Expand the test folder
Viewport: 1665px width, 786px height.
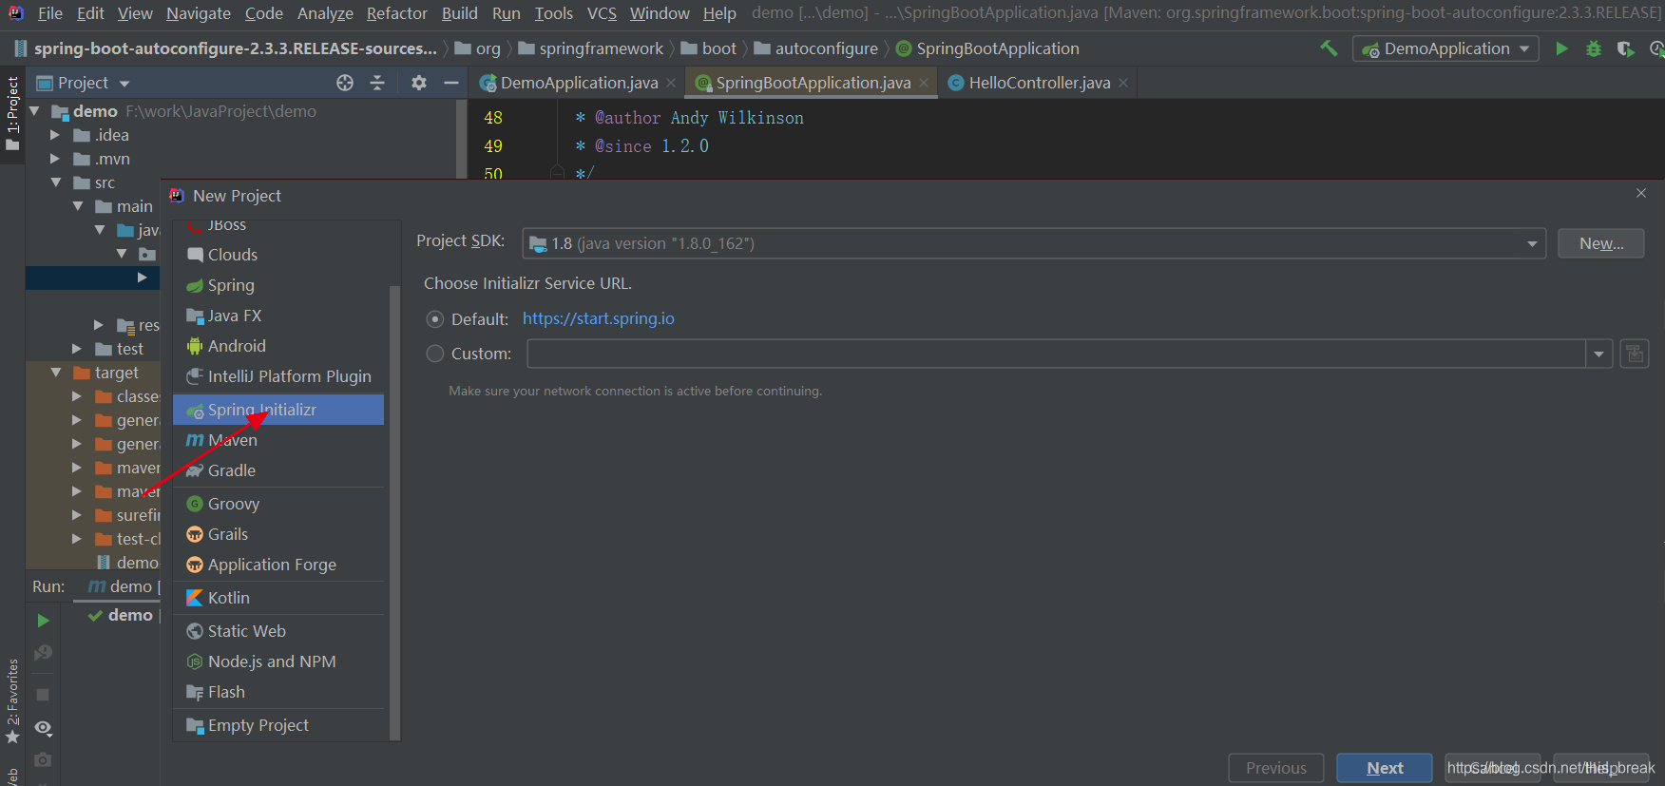point(77,349)
